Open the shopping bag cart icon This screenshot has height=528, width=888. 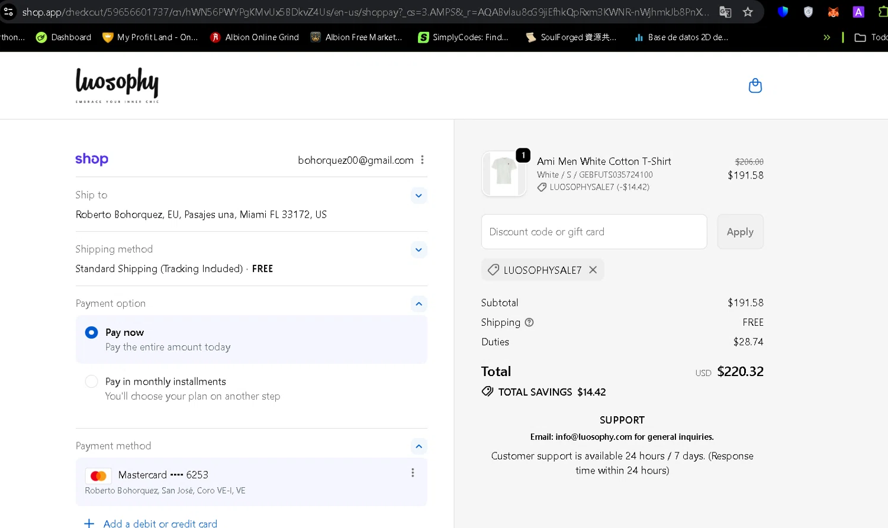755,86
